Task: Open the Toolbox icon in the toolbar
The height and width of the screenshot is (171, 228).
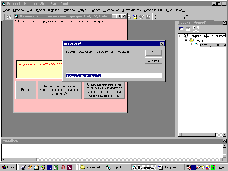Action: [x=141, y=17]
